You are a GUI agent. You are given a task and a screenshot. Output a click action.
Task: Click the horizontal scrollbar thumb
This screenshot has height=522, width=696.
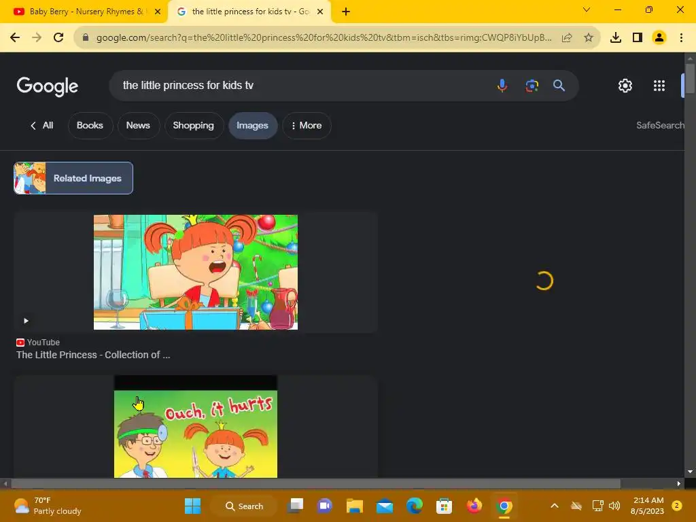pyautogui.click(x=315, y=483)
